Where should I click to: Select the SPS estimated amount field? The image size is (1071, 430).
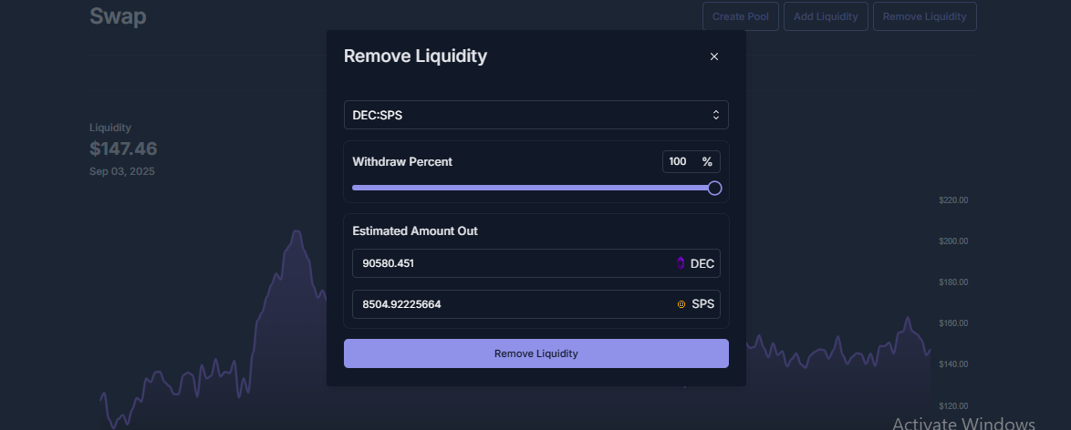point(536,304)
